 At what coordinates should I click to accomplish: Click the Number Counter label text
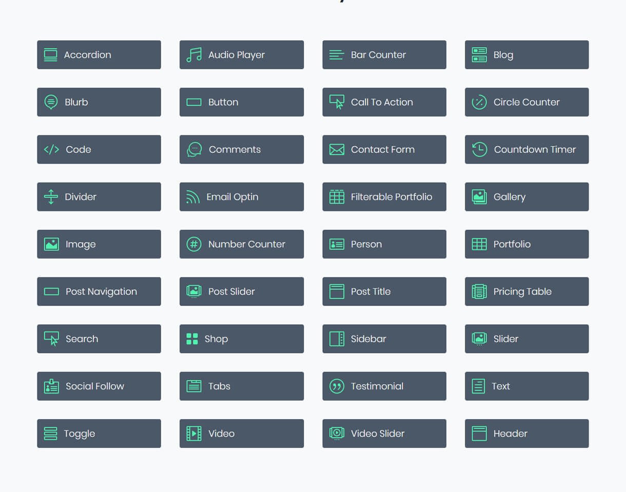(x=247, y=244)
